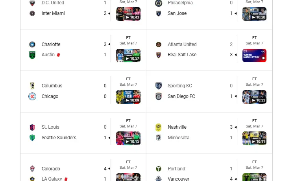Open the Colorado team name link
Image resolution: width=294 pixels, height=181 pixels.
[51, 169]
